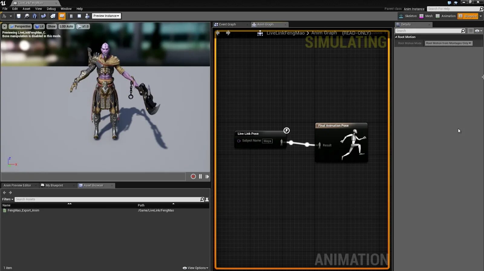
Task: Open the Edit menu
Action: (x=15, y=9)
